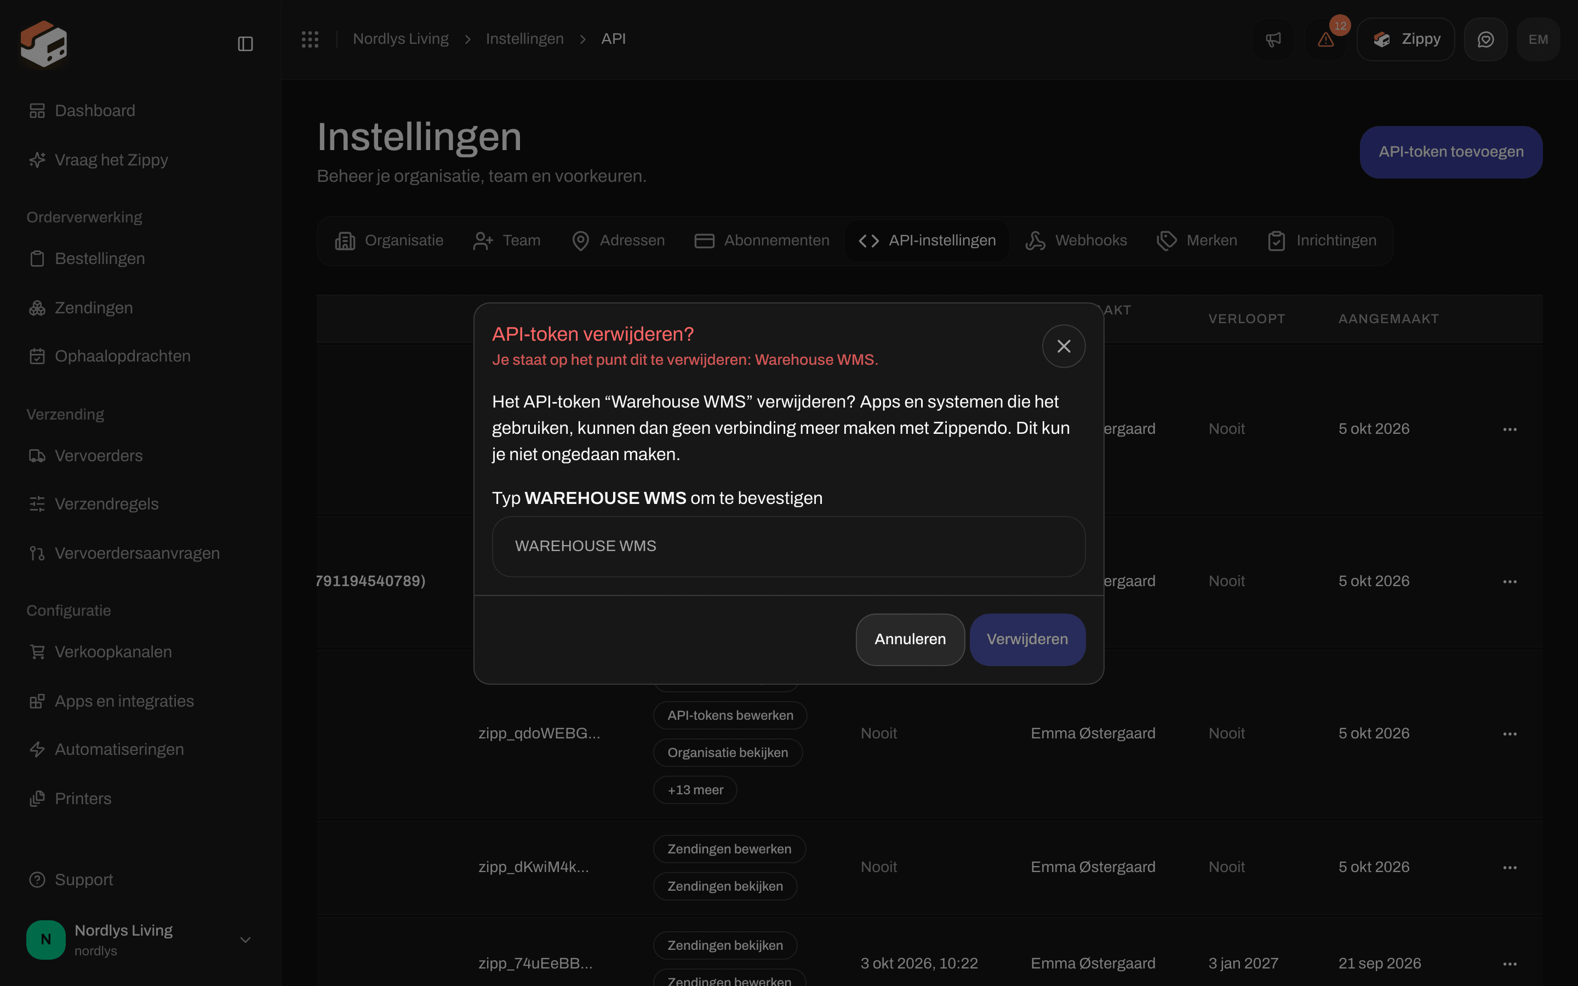Expand the +13 meer permissions chip
The image size is (1578, 986).
(x=695, y=790)
